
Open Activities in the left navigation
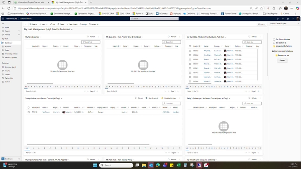coord(8,46)
